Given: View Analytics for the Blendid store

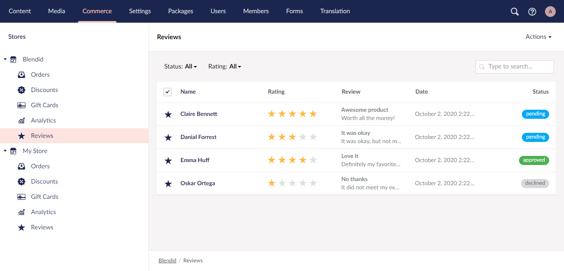Looking at the screenshot, I should [43, 120].
